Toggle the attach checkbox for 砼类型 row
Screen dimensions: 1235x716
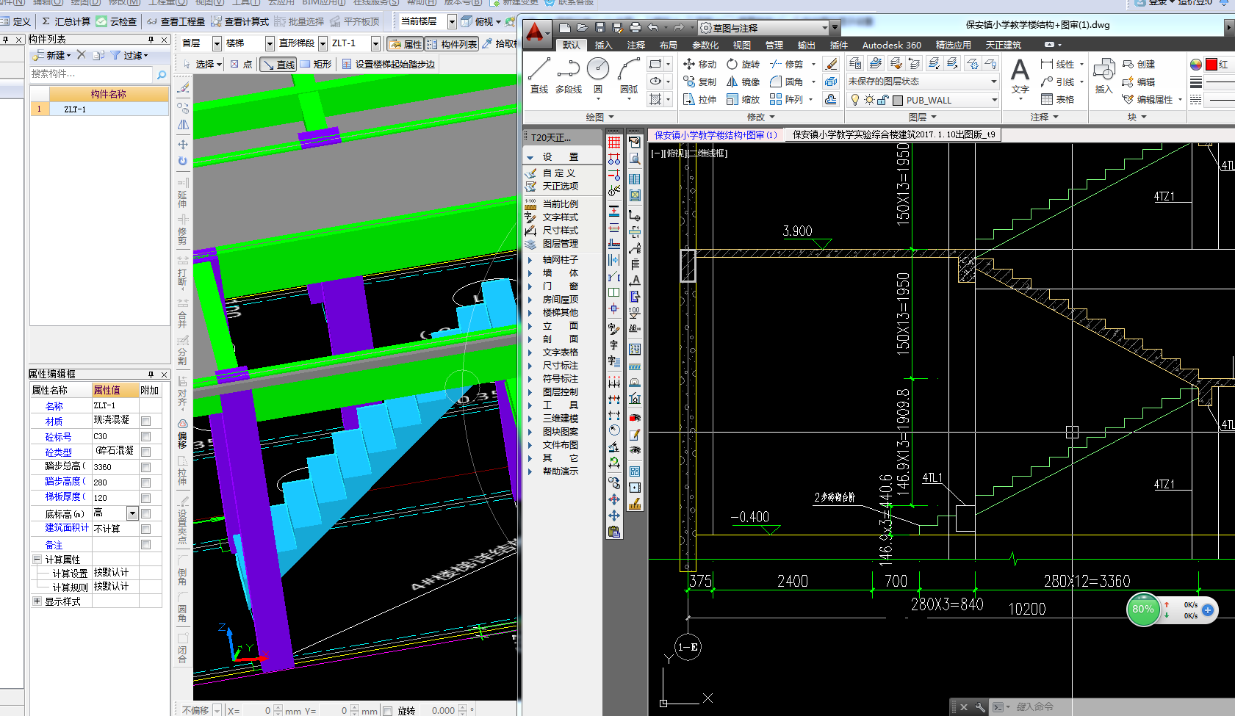tap(145, 452)
